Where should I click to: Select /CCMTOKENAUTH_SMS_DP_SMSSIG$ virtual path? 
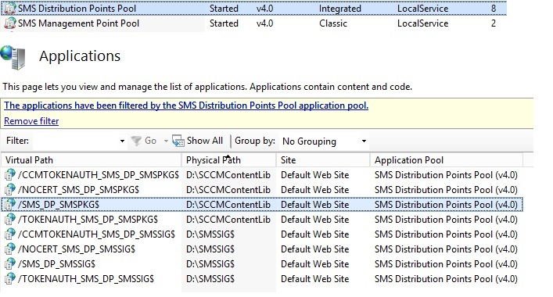96,234
